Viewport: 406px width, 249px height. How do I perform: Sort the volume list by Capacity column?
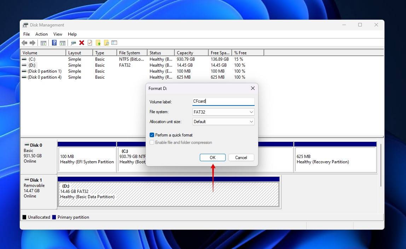185,53
